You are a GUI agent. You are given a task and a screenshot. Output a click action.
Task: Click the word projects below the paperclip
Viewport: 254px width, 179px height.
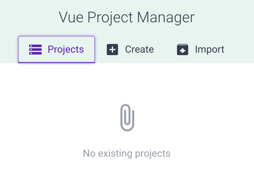pos(153,153)
